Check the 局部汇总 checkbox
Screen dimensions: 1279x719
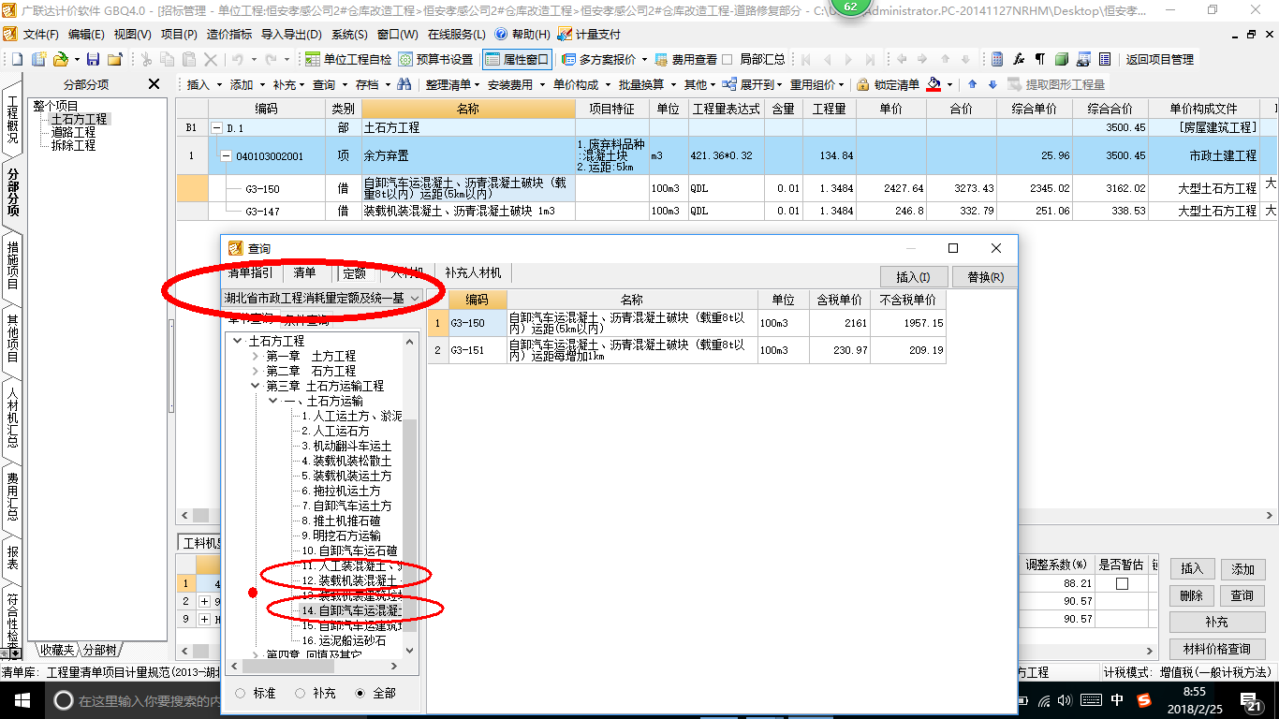[728, 59]
